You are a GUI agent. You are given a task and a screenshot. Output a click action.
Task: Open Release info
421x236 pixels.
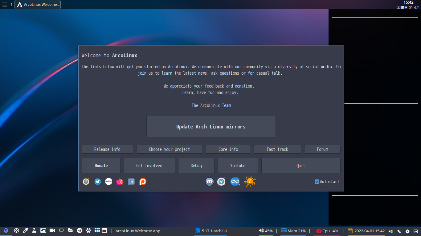(x=107, y=149)
